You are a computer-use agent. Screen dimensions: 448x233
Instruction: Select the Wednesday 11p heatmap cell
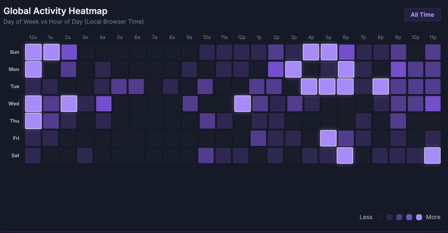click(x=433, y=104)
